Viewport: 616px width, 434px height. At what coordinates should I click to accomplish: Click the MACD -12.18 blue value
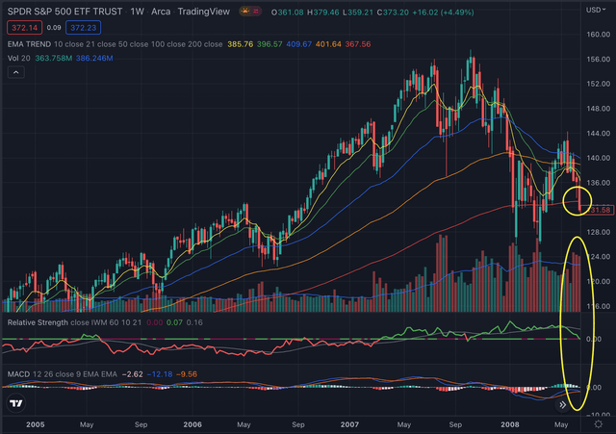click(160, 374)
